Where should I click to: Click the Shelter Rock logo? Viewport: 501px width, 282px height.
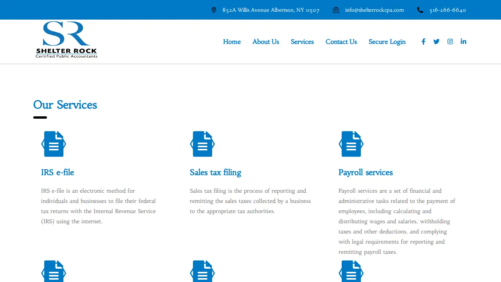[x=67, y=40]
